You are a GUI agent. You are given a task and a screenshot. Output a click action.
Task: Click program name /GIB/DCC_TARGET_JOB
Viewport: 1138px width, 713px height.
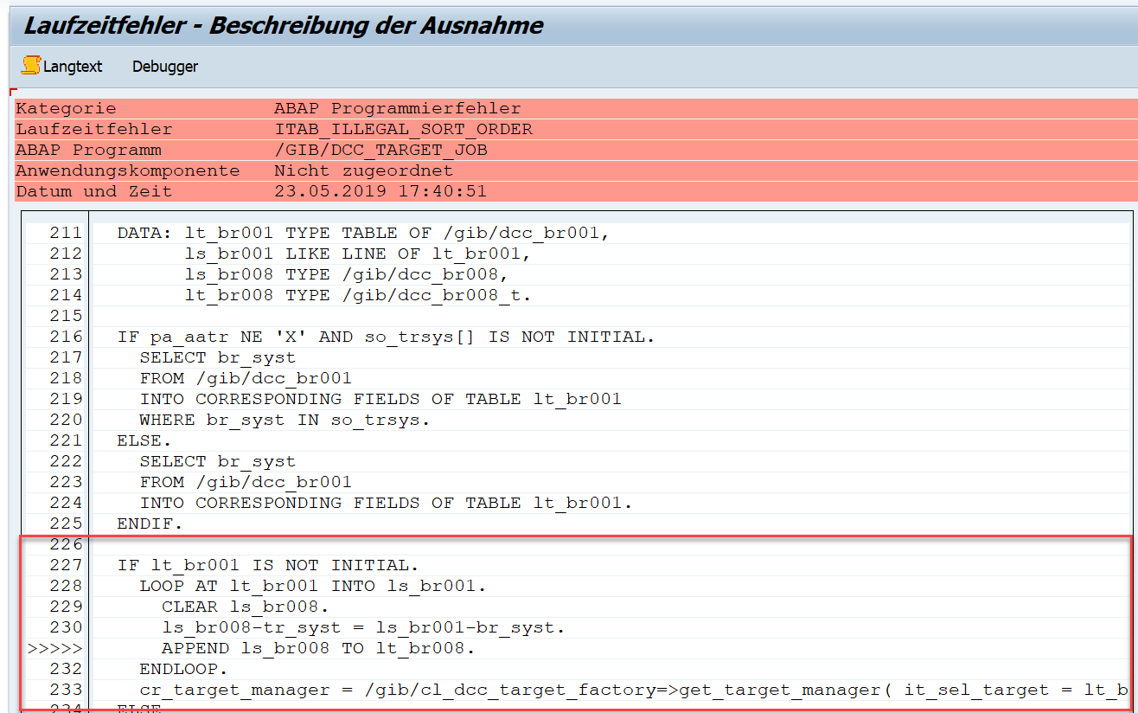coord(380,150)
